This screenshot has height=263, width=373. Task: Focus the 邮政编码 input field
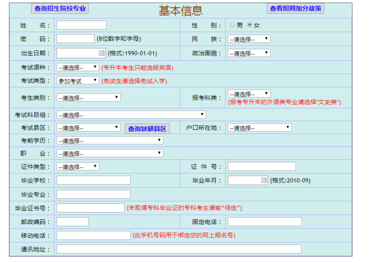73,221
